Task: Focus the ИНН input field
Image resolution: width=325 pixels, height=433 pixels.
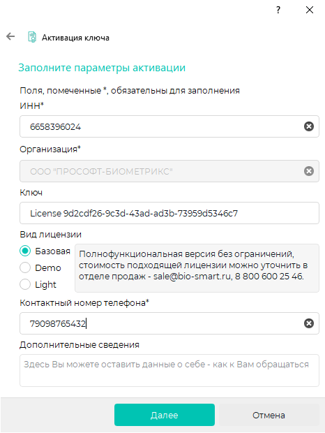Action: click(169, 126)
